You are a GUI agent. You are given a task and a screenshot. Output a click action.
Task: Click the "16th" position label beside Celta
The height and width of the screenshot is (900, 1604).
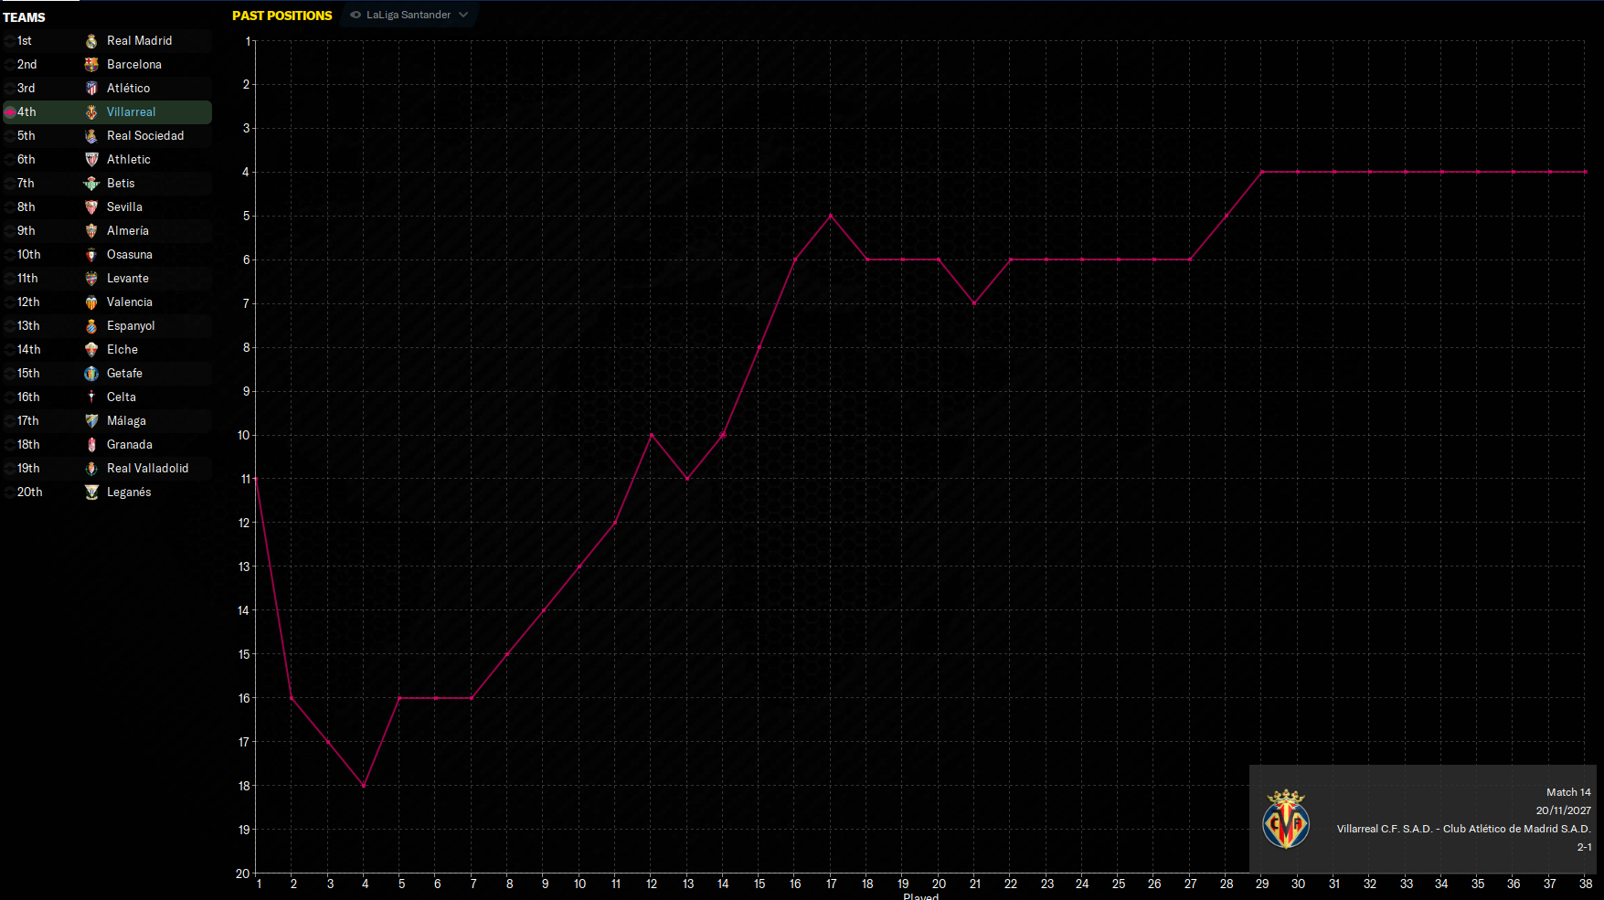(28, 397)
